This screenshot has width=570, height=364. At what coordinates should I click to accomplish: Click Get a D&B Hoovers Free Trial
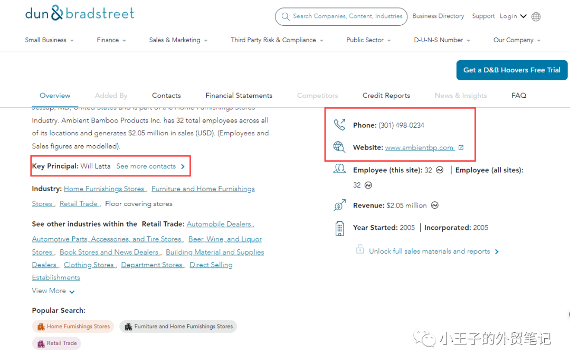tap(511, 70)
